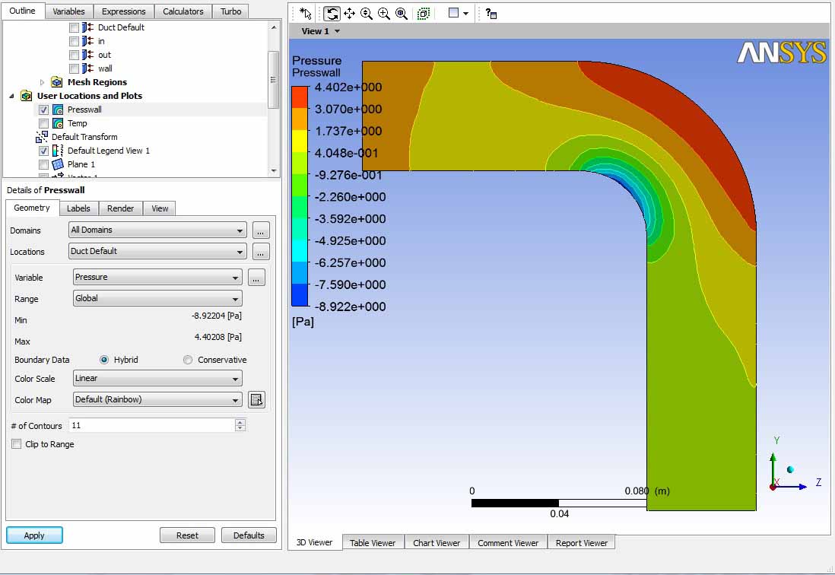835x575 pixels.
Task: Toggle 'wall' boundary visibility checkbox
Action: point(74,68)
